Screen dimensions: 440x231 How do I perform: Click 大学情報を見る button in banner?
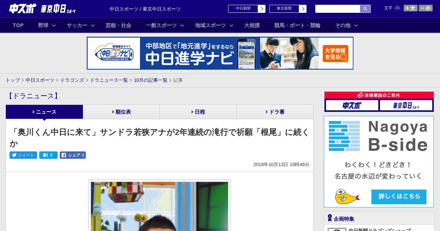(335, 54)
